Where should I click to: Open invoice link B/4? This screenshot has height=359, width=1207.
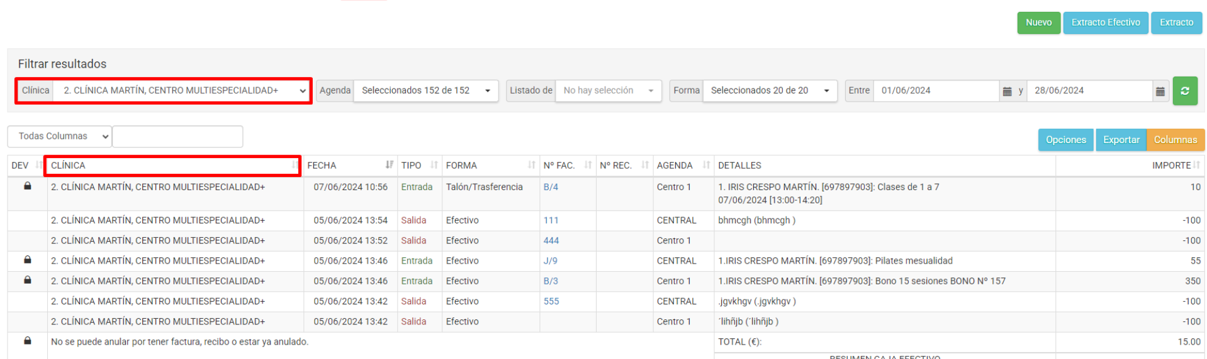[551, 187]
